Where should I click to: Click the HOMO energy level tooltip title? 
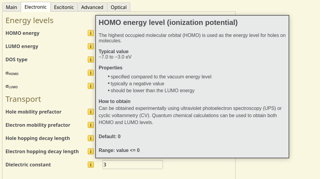pyautogui.click(x=168, y=23)
